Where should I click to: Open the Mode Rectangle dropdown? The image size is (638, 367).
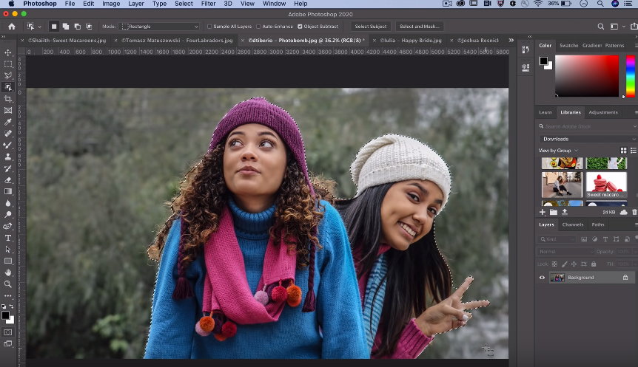[158, 27]
